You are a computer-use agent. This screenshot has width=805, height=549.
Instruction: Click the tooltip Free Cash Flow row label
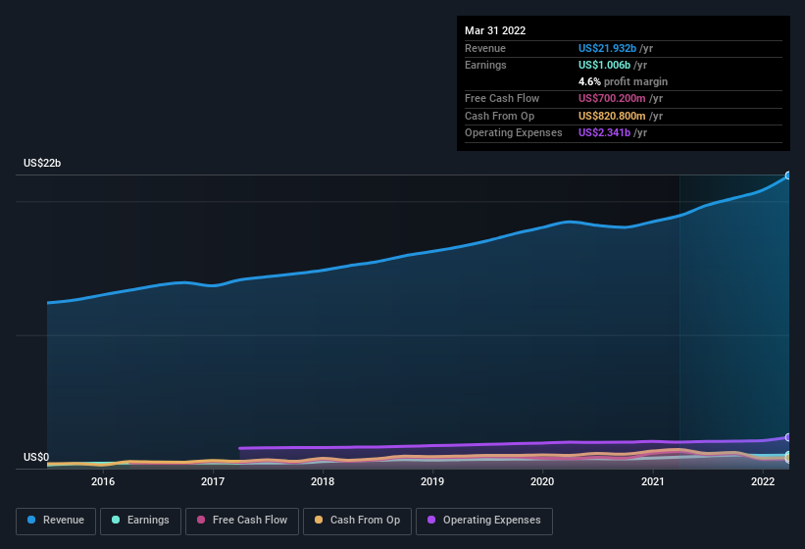[x=502, y=98]
